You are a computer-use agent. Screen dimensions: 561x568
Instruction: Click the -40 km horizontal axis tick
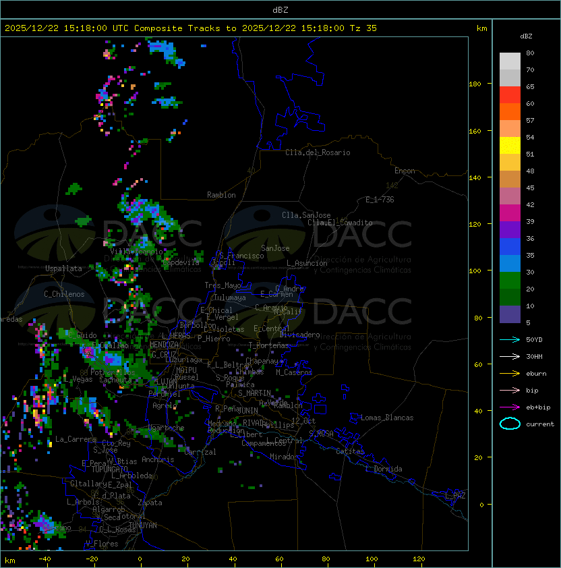45,559
